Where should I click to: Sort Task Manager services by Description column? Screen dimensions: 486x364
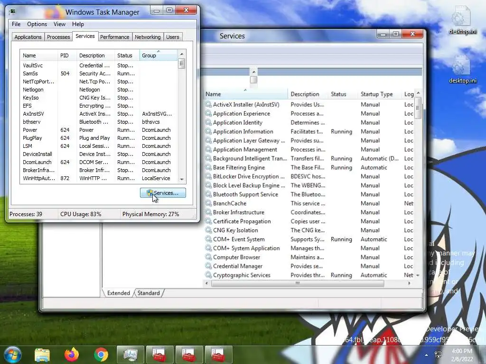tap(95, 55)
